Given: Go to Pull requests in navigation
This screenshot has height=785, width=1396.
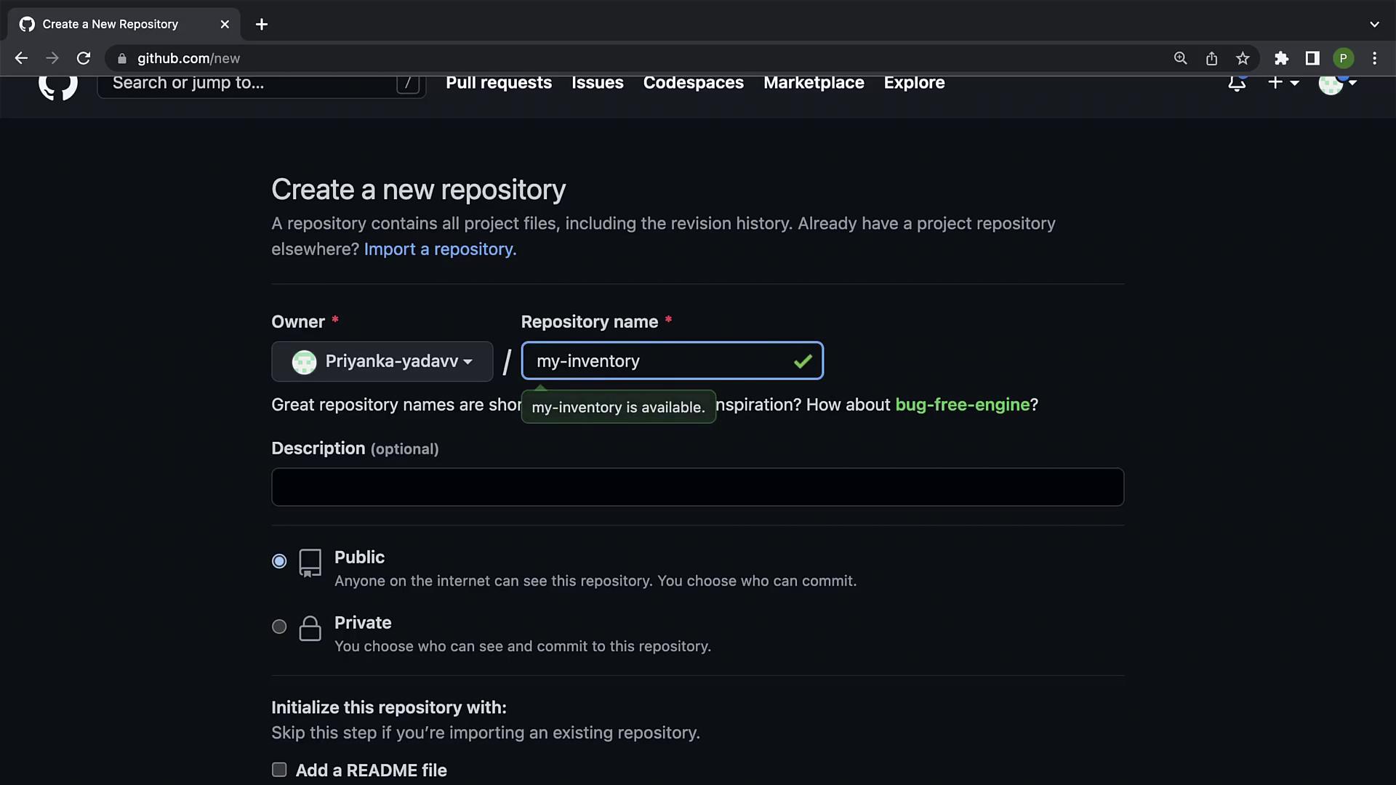Looking at the screenshot, I should [x=499, y=83].
